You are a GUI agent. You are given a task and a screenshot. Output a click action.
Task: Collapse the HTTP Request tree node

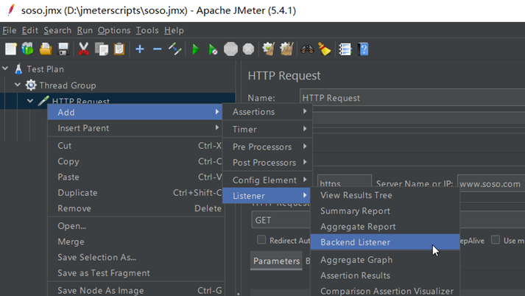point(30,100)
